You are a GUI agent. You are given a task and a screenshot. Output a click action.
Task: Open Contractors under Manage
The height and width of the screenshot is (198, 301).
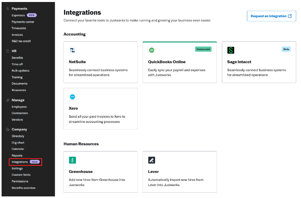[x=19, y=113]
